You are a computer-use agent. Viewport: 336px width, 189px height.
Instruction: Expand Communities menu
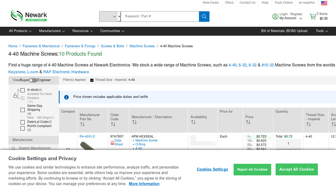(x=112, y=31)
